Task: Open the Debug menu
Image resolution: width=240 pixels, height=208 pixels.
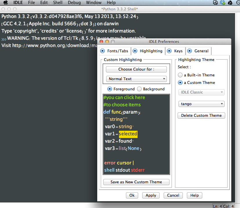Action: (74, 2)
